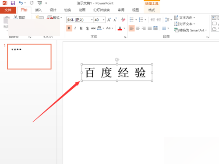The image size is (219, 164).
Task: Select slide 1 thumbnail
Action: coord(29,56)
